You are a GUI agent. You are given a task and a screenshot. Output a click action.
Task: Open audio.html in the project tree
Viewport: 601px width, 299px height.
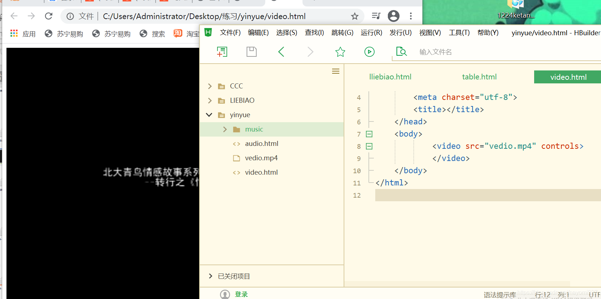(262, 144)
